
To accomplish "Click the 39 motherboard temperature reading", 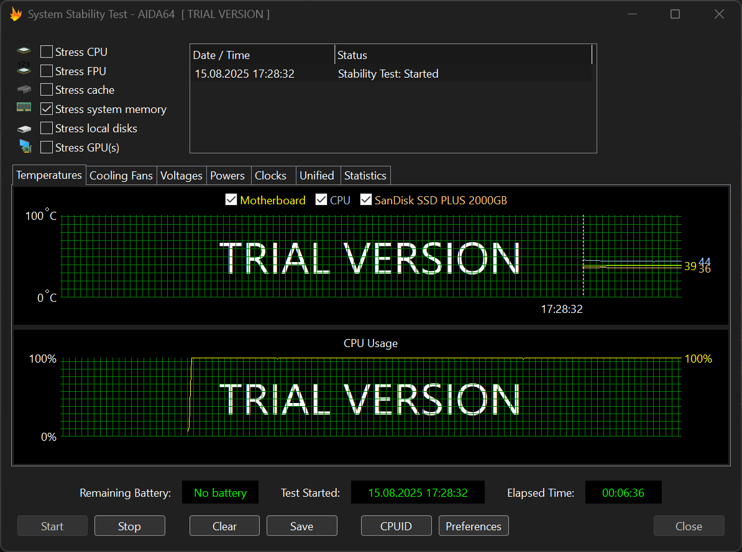I will click(x=690, y=266).
